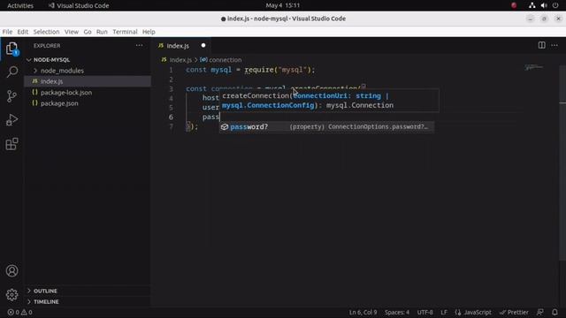Open the Search view icon
The width and height of the screenshot is (566, 318).
[11, 72]
